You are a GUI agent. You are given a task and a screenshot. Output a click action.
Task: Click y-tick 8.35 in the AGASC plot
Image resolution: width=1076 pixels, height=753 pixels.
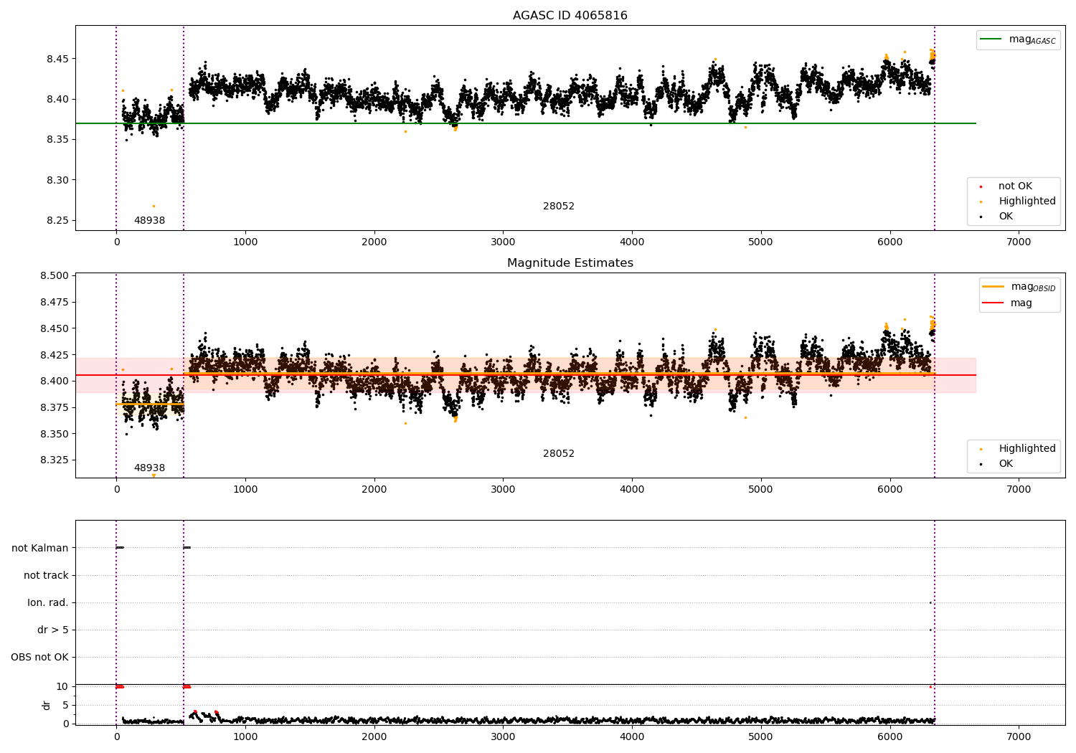click(57, 139)
